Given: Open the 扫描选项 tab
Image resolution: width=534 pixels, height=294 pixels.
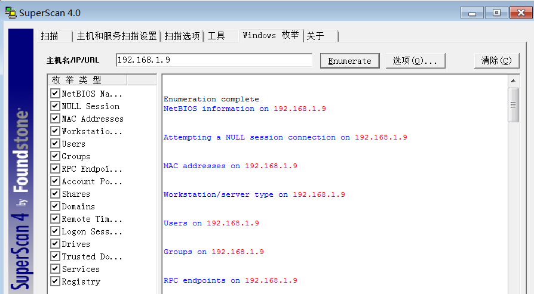Looking at the screenshot, I should [x=182, y=36].
